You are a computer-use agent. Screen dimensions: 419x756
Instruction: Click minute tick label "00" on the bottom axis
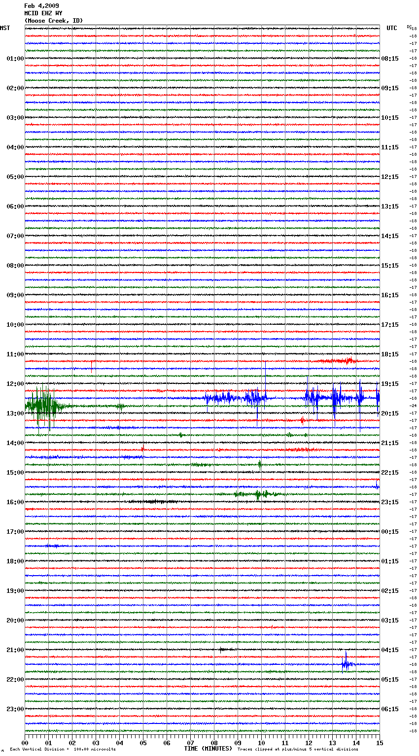pos(25,743)
